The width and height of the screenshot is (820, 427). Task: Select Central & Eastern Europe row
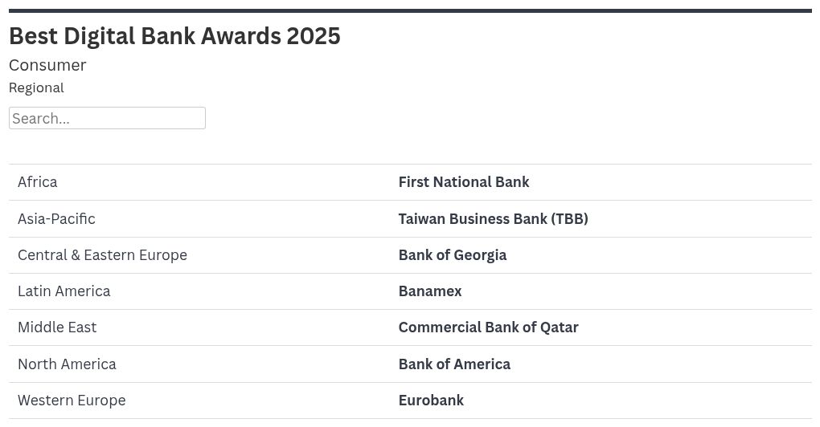click(x=102, y=255)
